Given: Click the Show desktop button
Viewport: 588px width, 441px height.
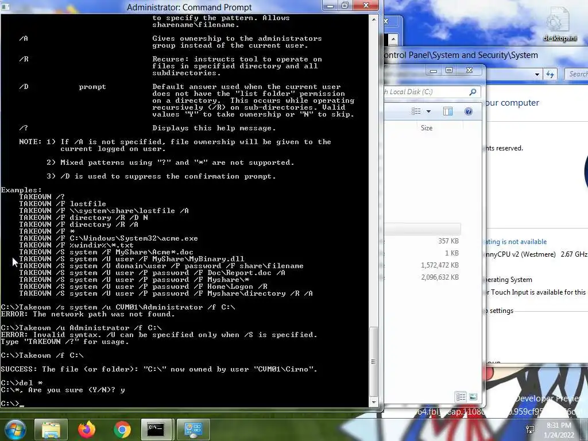Looking at the screenshot, I should pos(585,430).
